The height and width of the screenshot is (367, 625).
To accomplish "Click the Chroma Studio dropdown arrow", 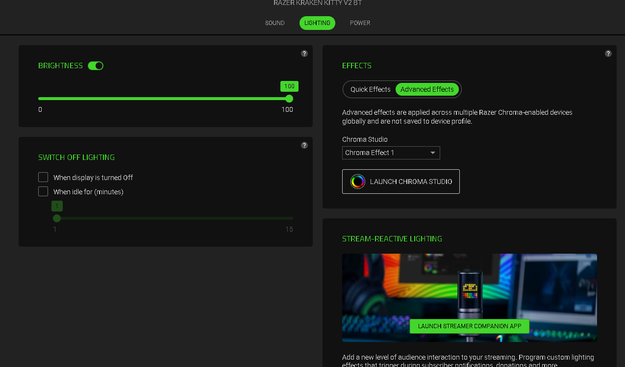I will tap(433, 153).
